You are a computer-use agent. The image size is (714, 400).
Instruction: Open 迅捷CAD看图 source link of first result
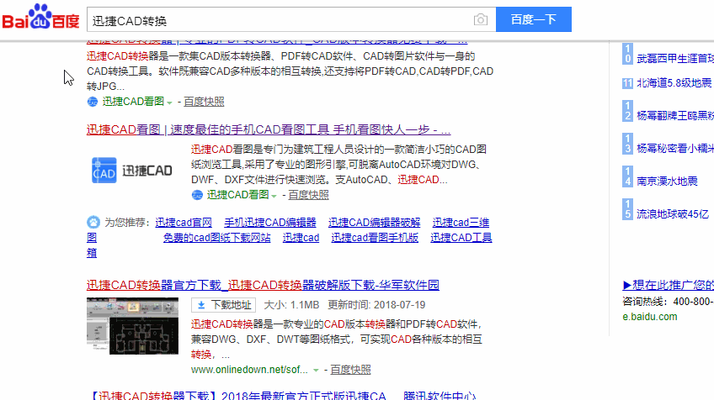click(x=133, y=102)
